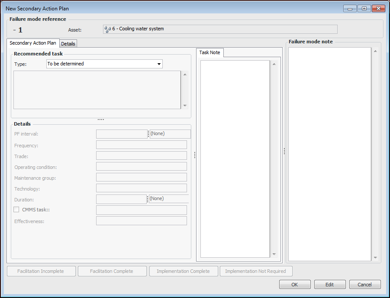Click scroll-down arrow of Task Note area

click(274, 254)
